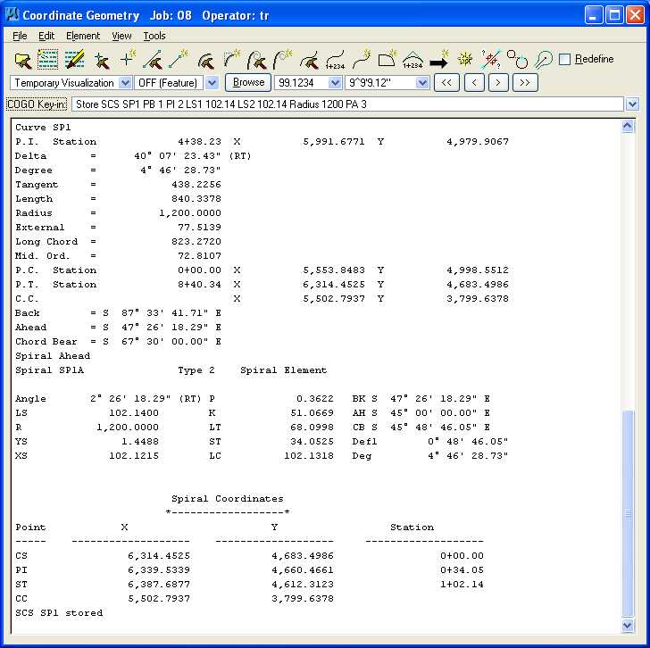Click the >> last navigation button

point(526,83)
